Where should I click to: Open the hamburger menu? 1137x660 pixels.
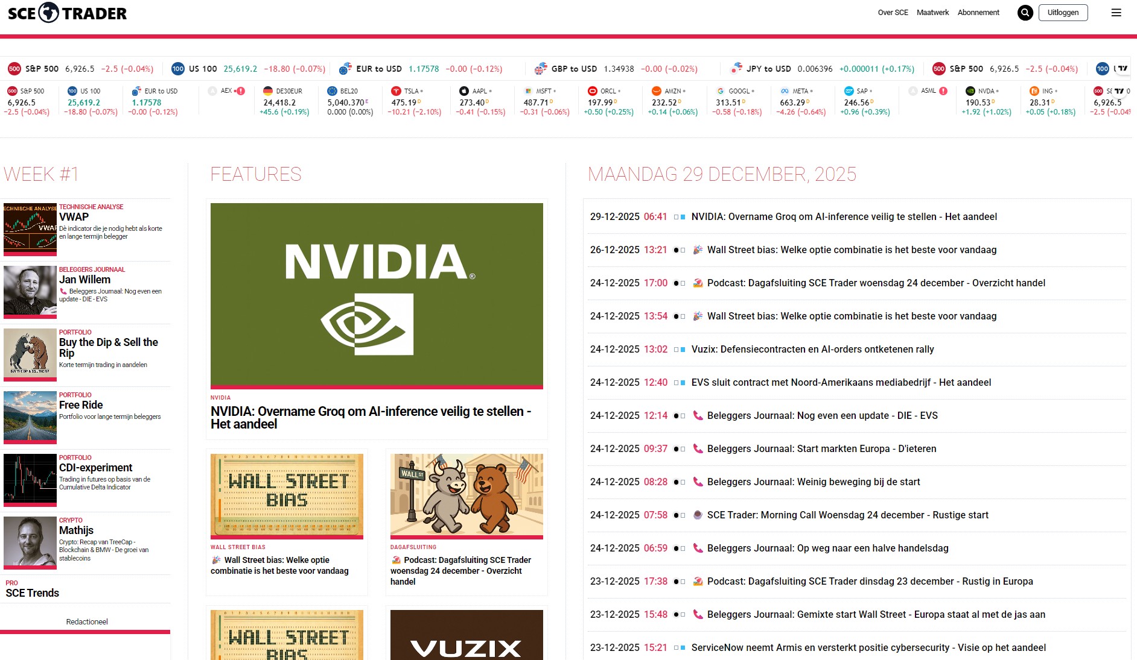click(1116, 13)
